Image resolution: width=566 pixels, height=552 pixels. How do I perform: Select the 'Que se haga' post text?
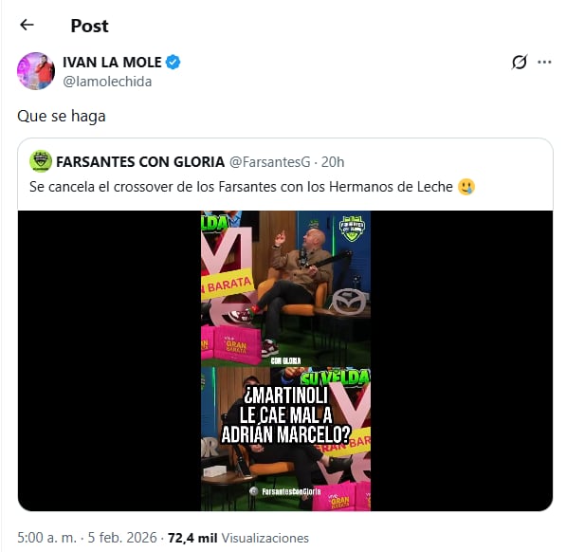pyautogui.click(x=62, y=117)
